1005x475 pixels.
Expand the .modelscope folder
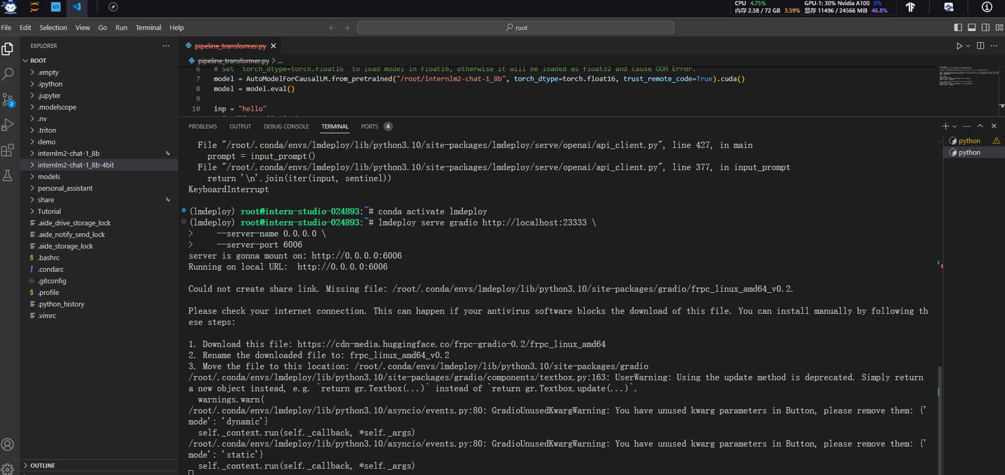99,107
